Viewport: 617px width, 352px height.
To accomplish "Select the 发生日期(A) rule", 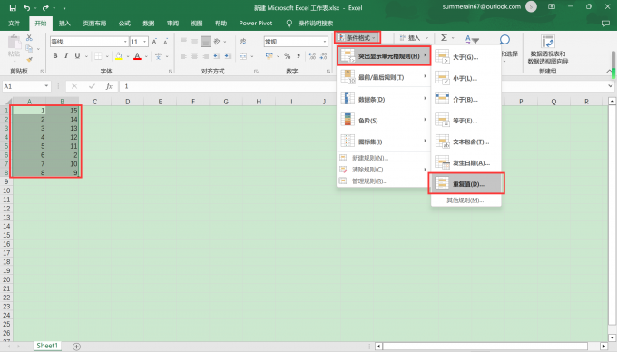I will pyautogui.click(x=465, y=162).
